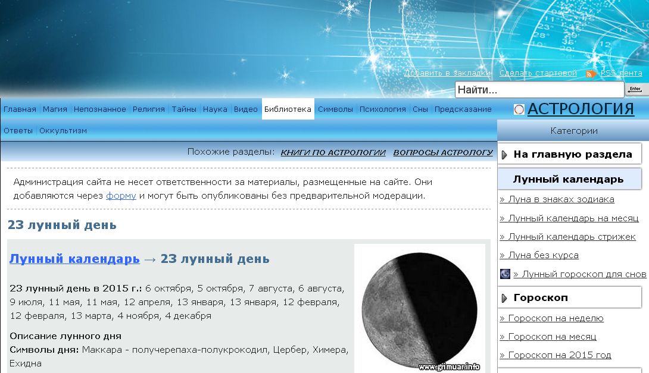
Task: Click the circle icon beside АСТРОЛОГИЯ
Action: coord(519,109)
